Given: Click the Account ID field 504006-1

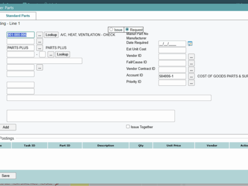Looking at the screenshot, I should coord(172,76).
